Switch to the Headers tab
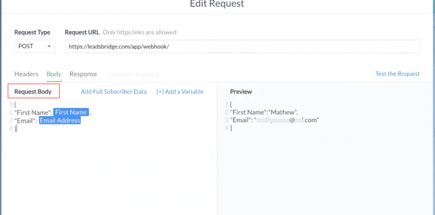435x215 pixels. click(x=27, y=74)
